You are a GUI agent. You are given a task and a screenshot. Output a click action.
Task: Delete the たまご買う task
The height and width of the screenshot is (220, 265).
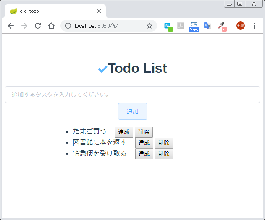click(x=144, y=132)
